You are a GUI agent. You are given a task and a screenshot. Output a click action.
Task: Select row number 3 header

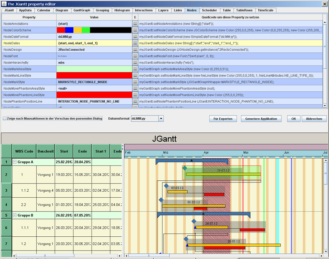6,191
